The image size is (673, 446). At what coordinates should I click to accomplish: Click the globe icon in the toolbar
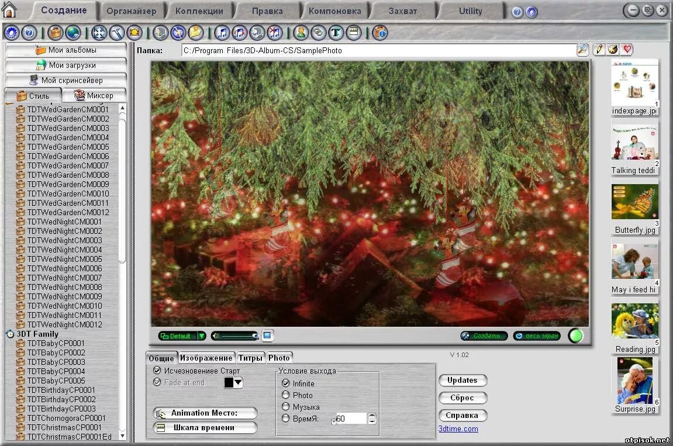point(73,33)
